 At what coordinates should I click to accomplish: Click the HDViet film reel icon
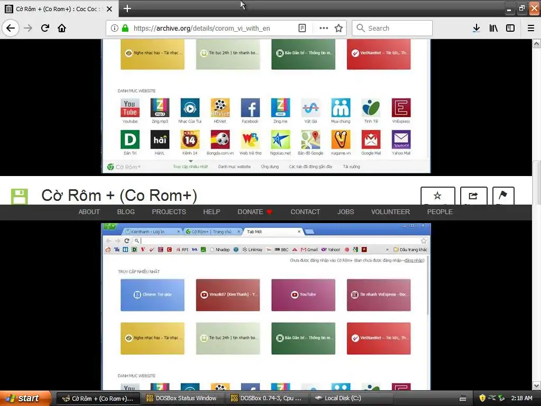(x=220, y=108)
